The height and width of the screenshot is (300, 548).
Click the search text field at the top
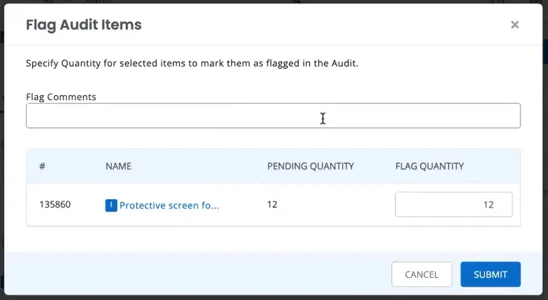pyautogui.click(x=180, y=3)
